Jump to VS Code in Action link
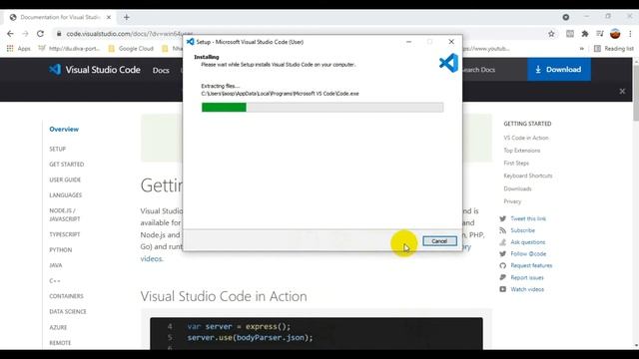Viewport: 639px width, 359px height. pyautogui.click(x=526, y=138)
